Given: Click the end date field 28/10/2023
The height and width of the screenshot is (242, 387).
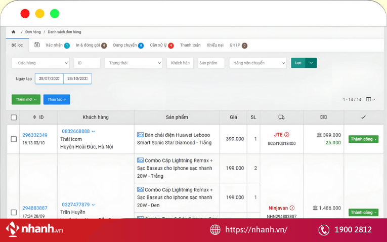Looking at the screenshot, I should (x=77, y=78).
